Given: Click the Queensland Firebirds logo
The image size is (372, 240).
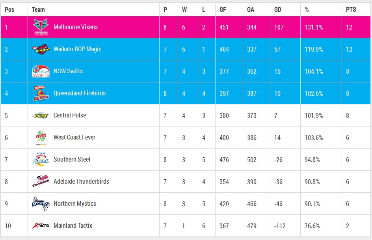Looking at the screenshot, I should [x=41, y=93].
